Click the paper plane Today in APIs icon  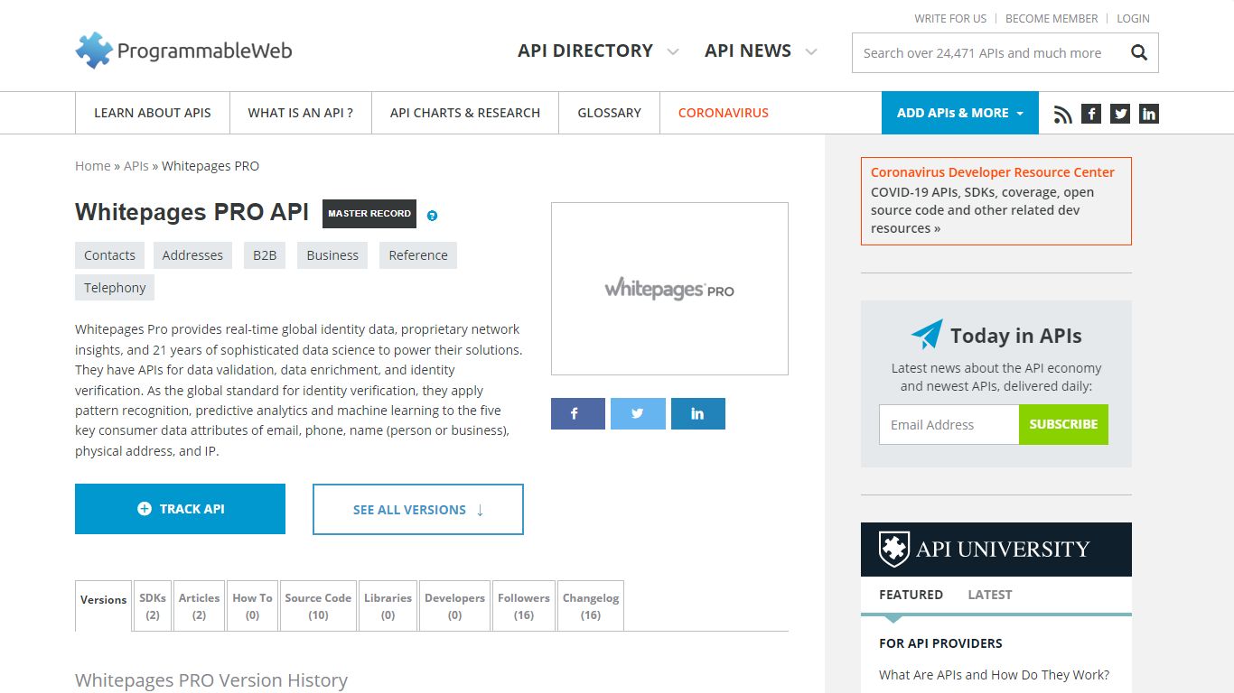click(x=927, y=334)
